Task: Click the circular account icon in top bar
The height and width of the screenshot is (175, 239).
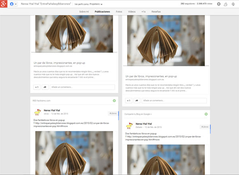Action: 219,4
